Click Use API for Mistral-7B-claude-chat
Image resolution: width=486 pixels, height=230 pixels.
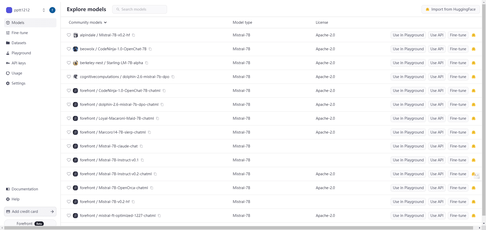click(x=437, y=146)
